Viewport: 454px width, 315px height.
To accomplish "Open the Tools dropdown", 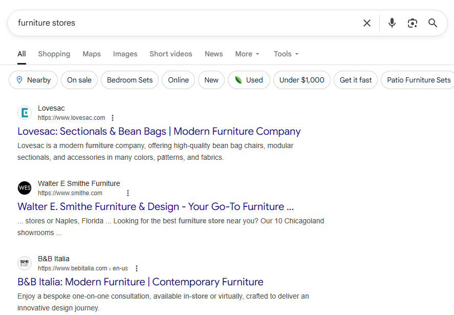I will coord(286,54).
